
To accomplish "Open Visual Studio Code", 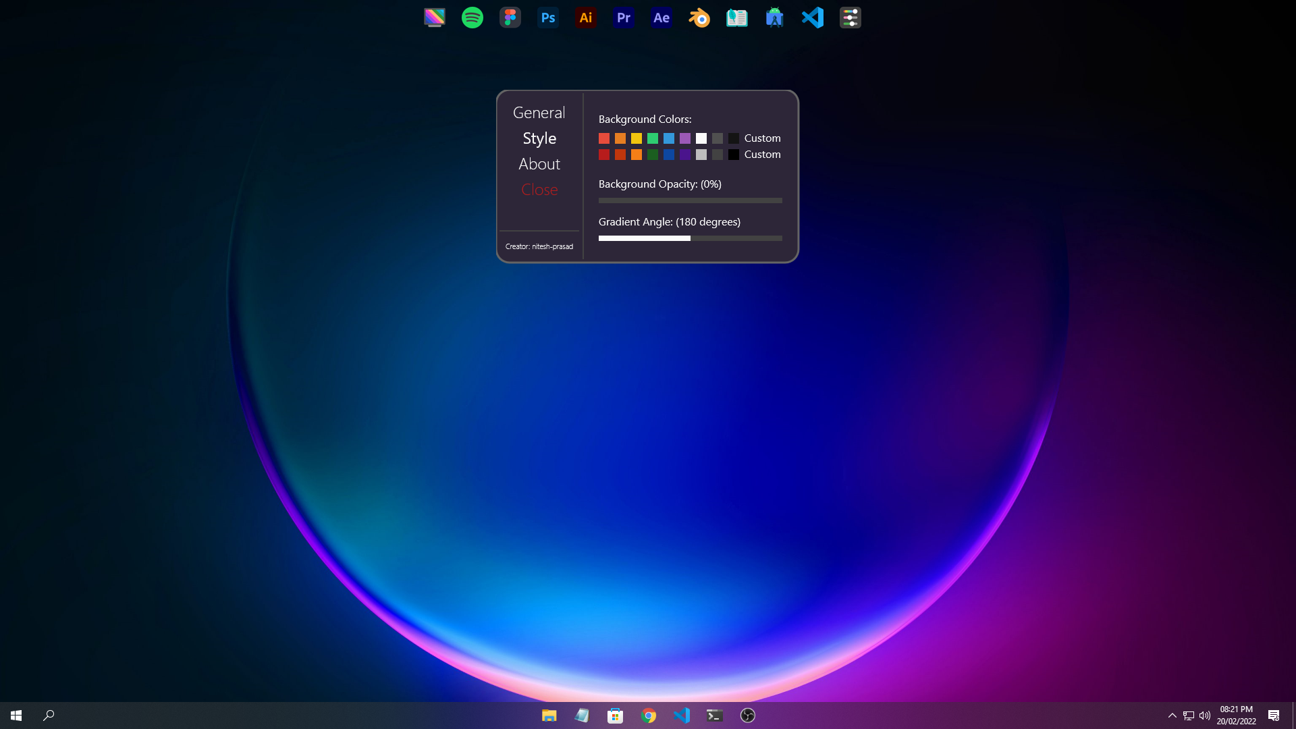I will click(812, 17).
